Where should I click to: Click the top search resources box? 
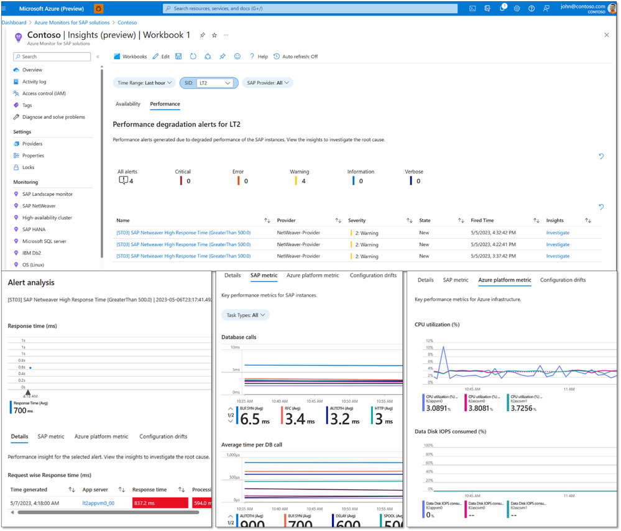pyautogui.click(x=310, y=8)
